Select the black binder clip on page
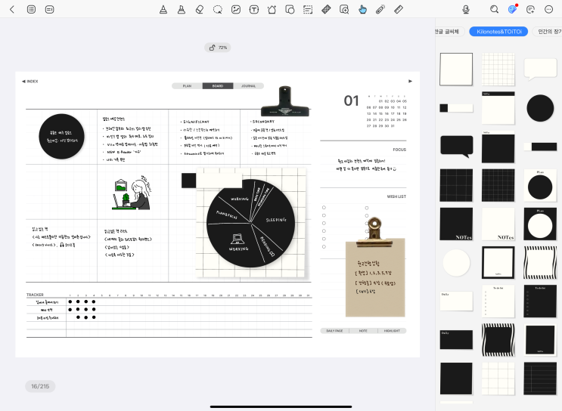The width and height of the screenshot is (562, 411). point(285,101)
